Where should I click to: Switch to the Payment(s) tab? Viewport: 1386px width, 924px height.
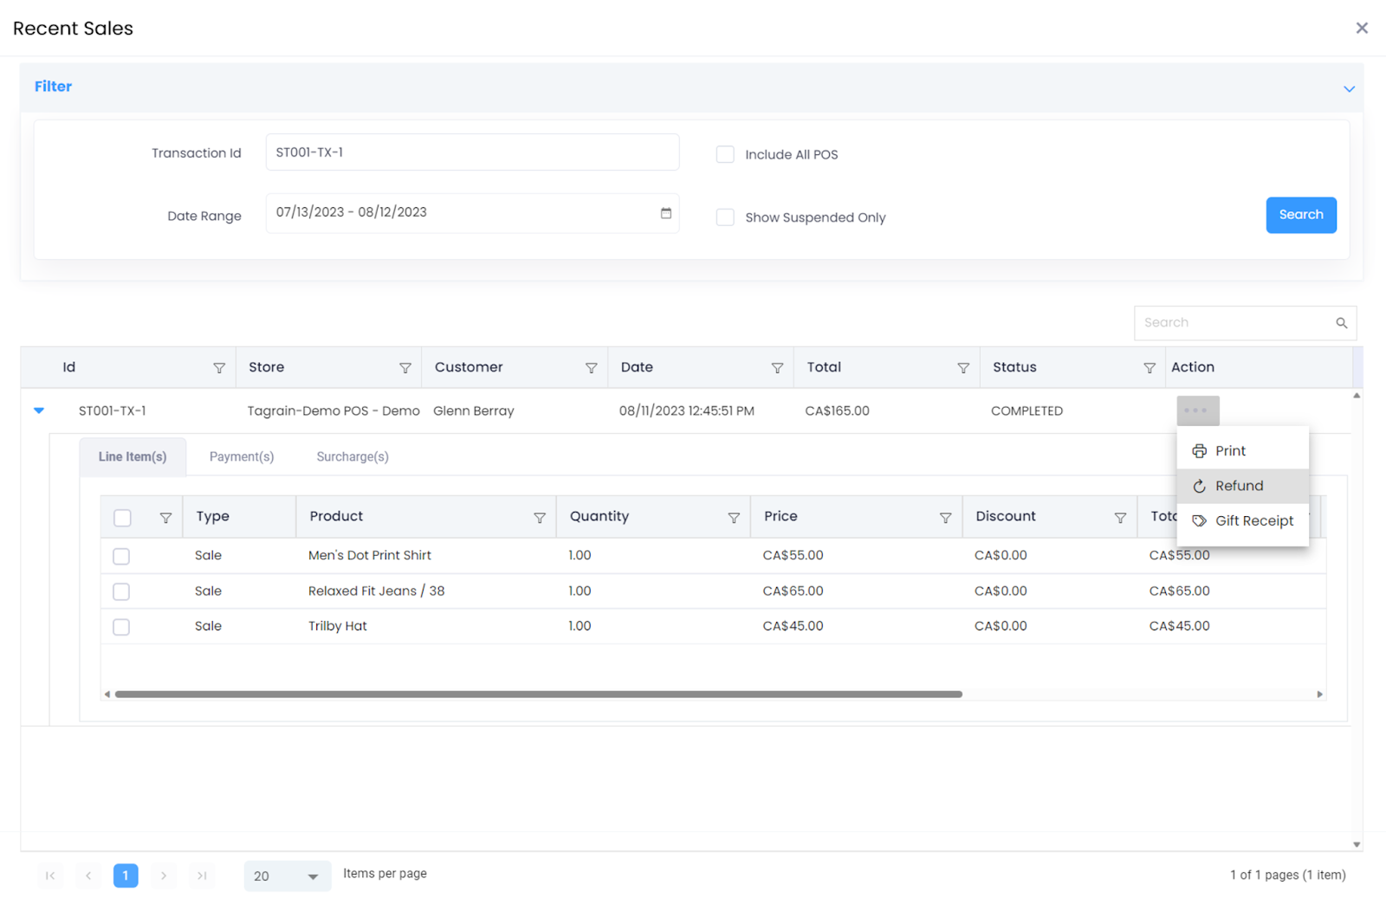pos(242,456)
